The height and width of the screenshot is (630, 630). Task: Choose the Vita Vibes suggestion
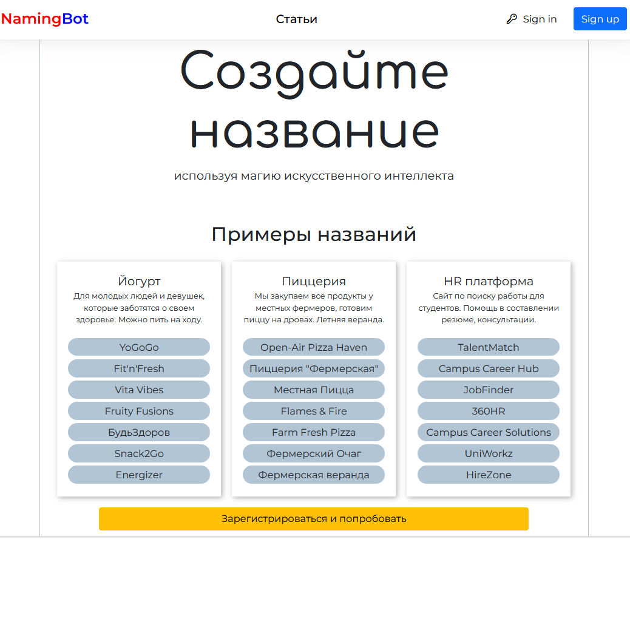139,390
